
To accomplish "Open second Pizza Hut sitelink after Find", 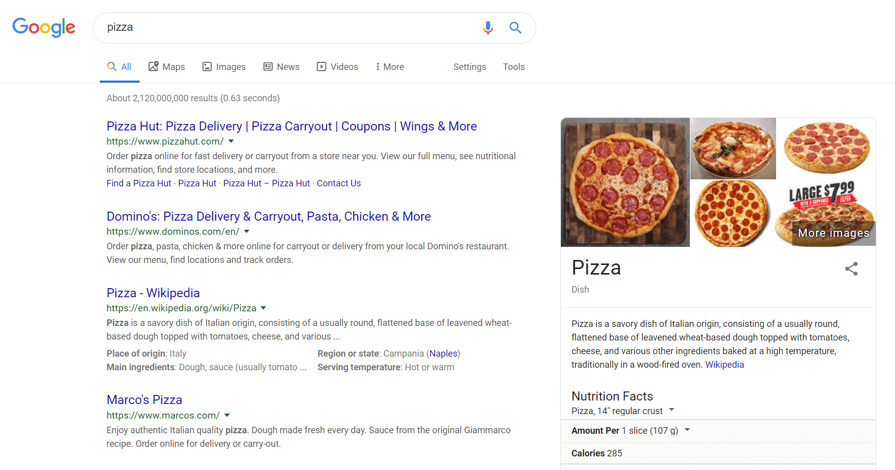I will [x=197, y=183].
